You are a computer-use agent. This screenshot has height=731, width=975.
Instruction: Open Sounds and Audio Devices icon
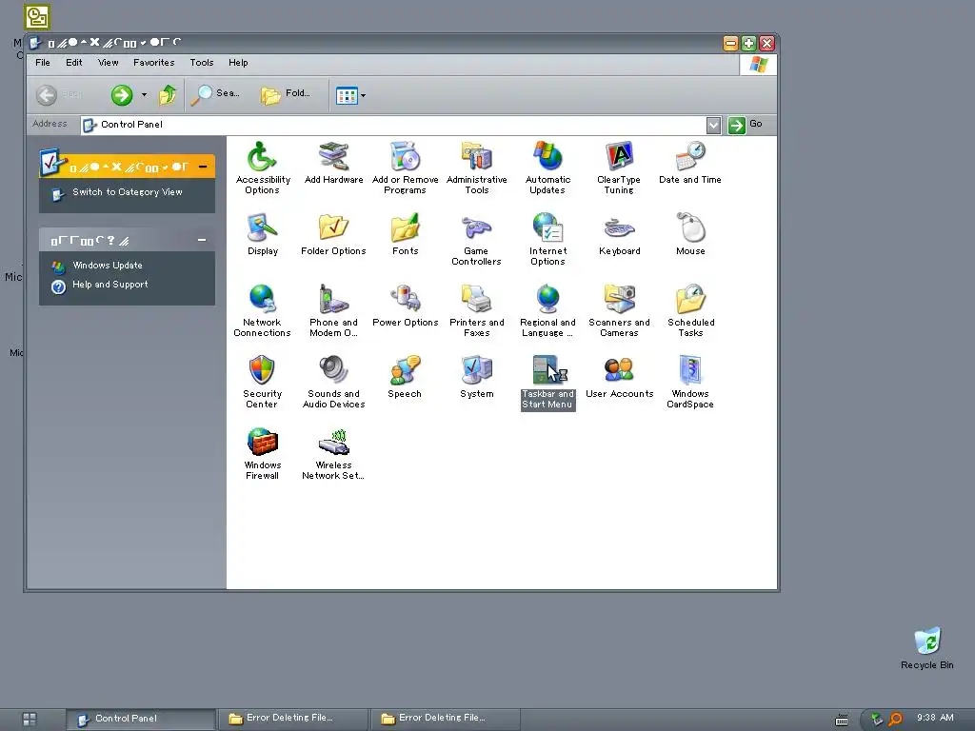tap(334, 382)
